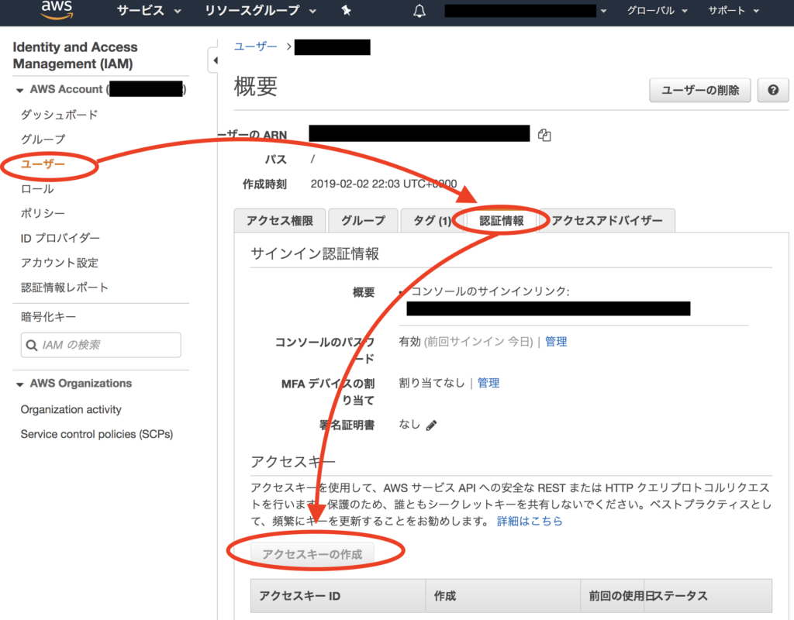Screen dimensions: 794x620
Task: Open the リソースグループ dropdown
Action: 261,11
